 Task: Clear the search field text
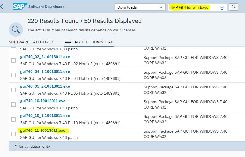[x=222, y=7]
